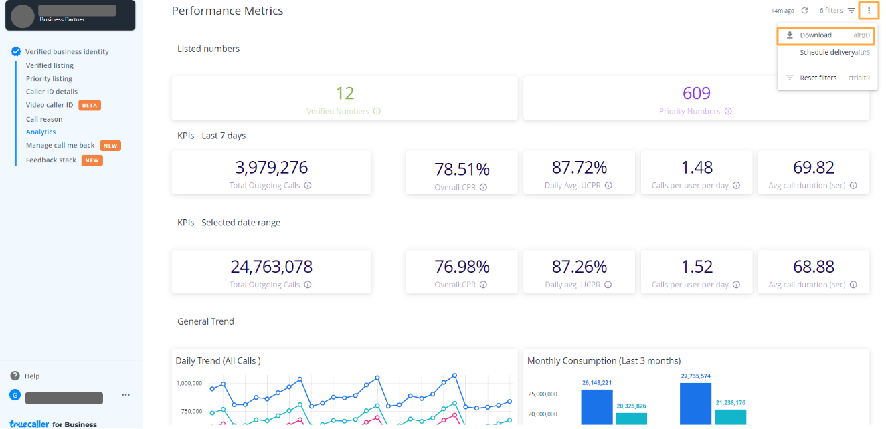This screenshot has width=886, height=429.
Task: Info icon beside 1.48 Calls per user
Action: click(x=736, y=186)
